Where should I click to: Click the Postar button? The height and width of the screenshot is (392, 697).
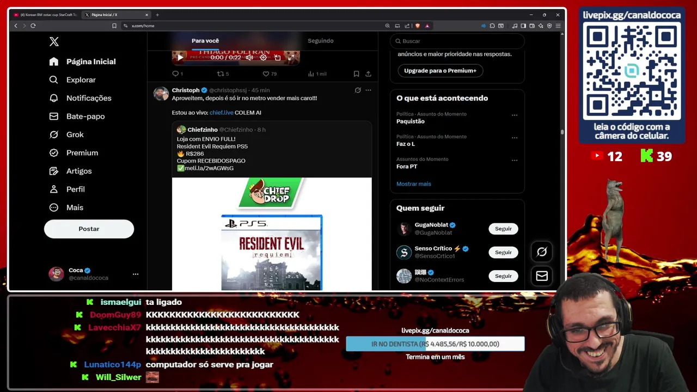(x=89, y=229)
